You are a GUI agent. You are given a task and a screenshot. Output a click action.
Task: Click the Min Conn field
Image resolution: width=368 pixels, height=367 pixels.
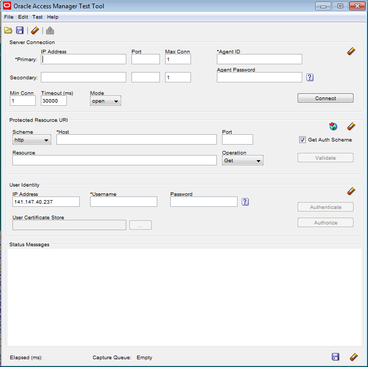coord(23,101)
